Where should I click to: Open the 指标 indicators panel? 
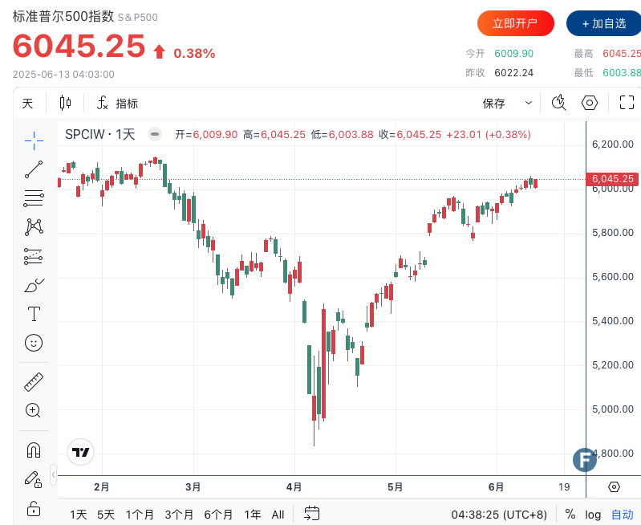117,103
